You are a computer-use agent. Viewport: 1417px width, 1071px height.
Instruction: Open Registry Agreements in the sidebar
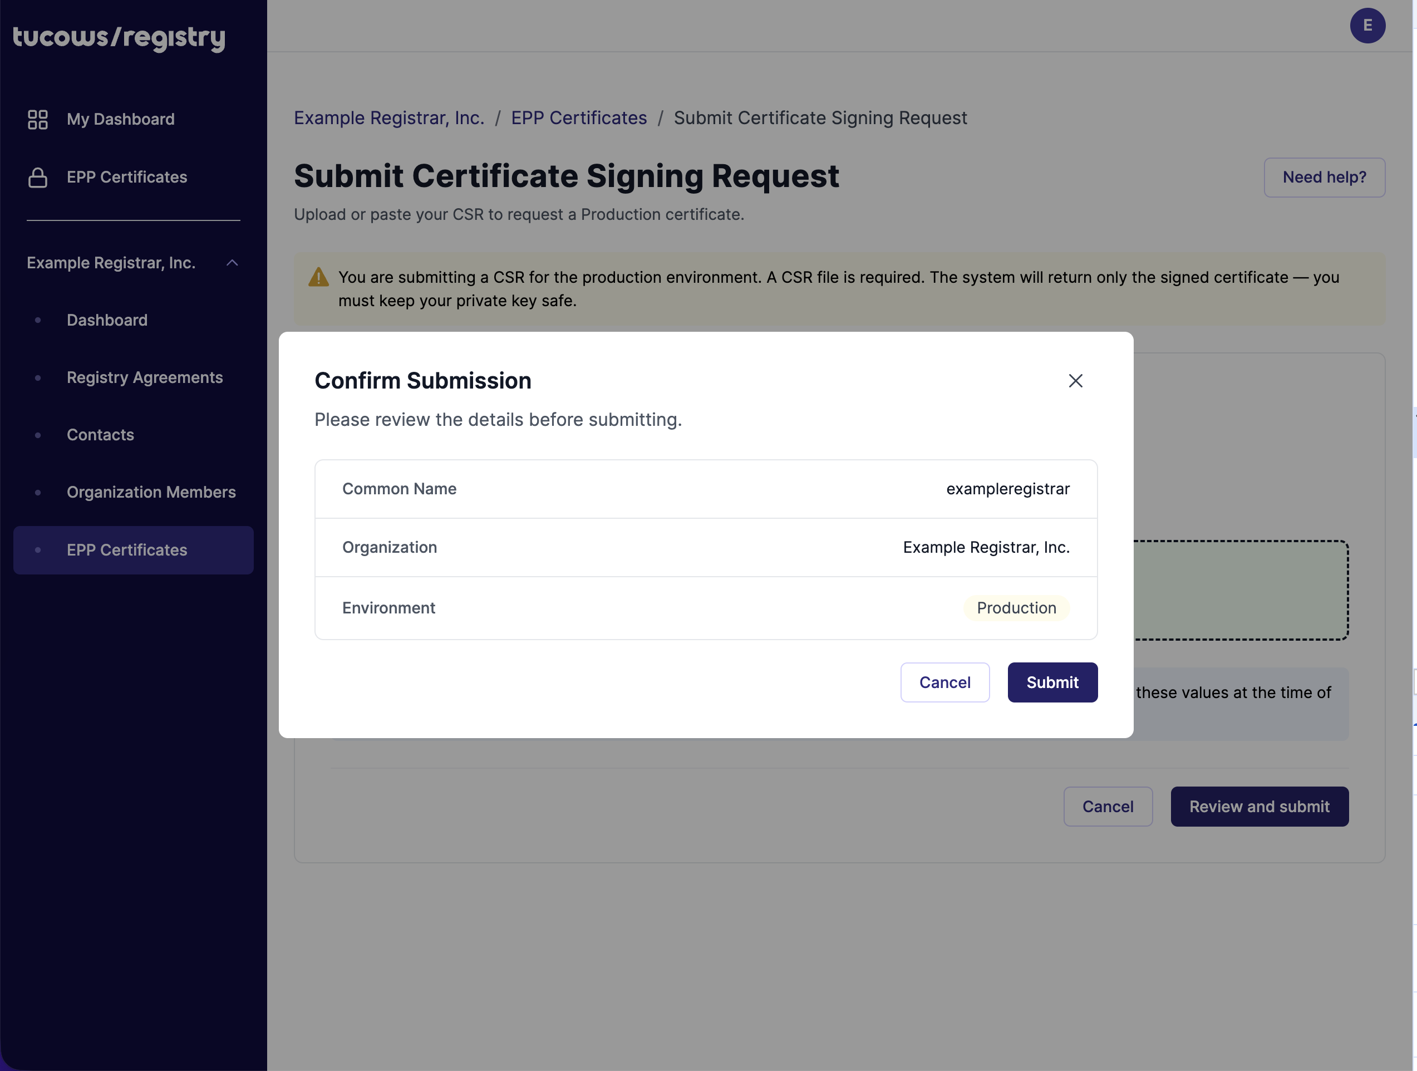pyautogui.click(x=145, y=377)
